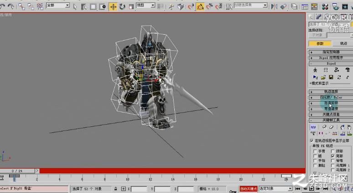Open the named selection sets dropdown
The image size is (353, 193).
250,5
